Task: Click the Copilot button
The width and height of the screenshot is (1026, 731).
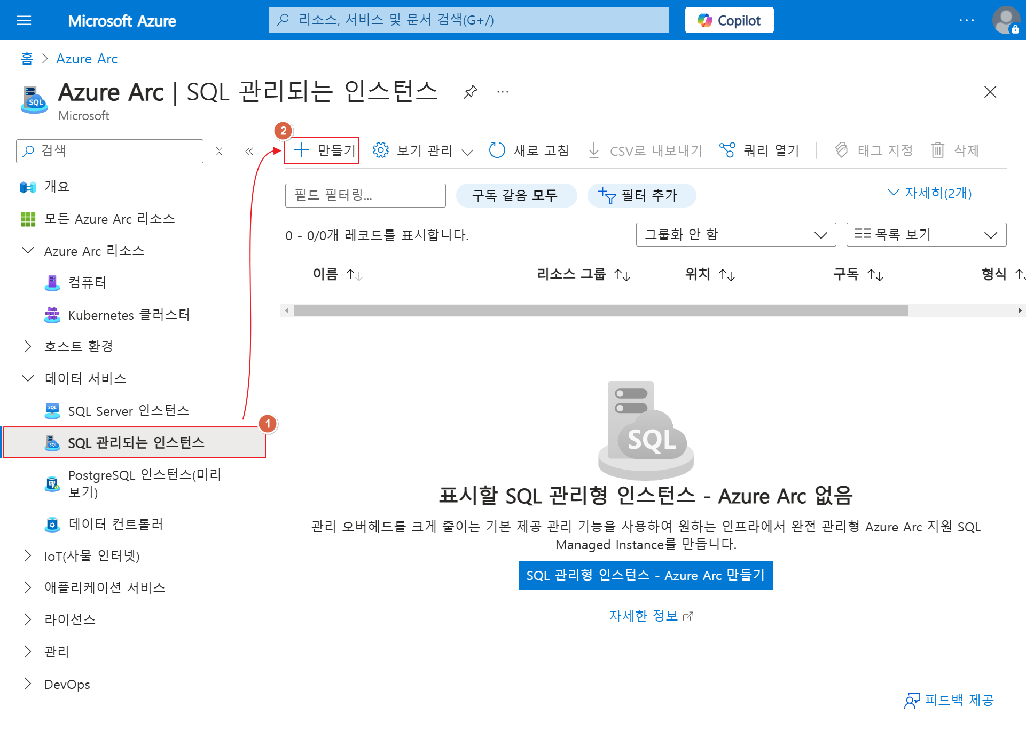Action: click(729, 20)
